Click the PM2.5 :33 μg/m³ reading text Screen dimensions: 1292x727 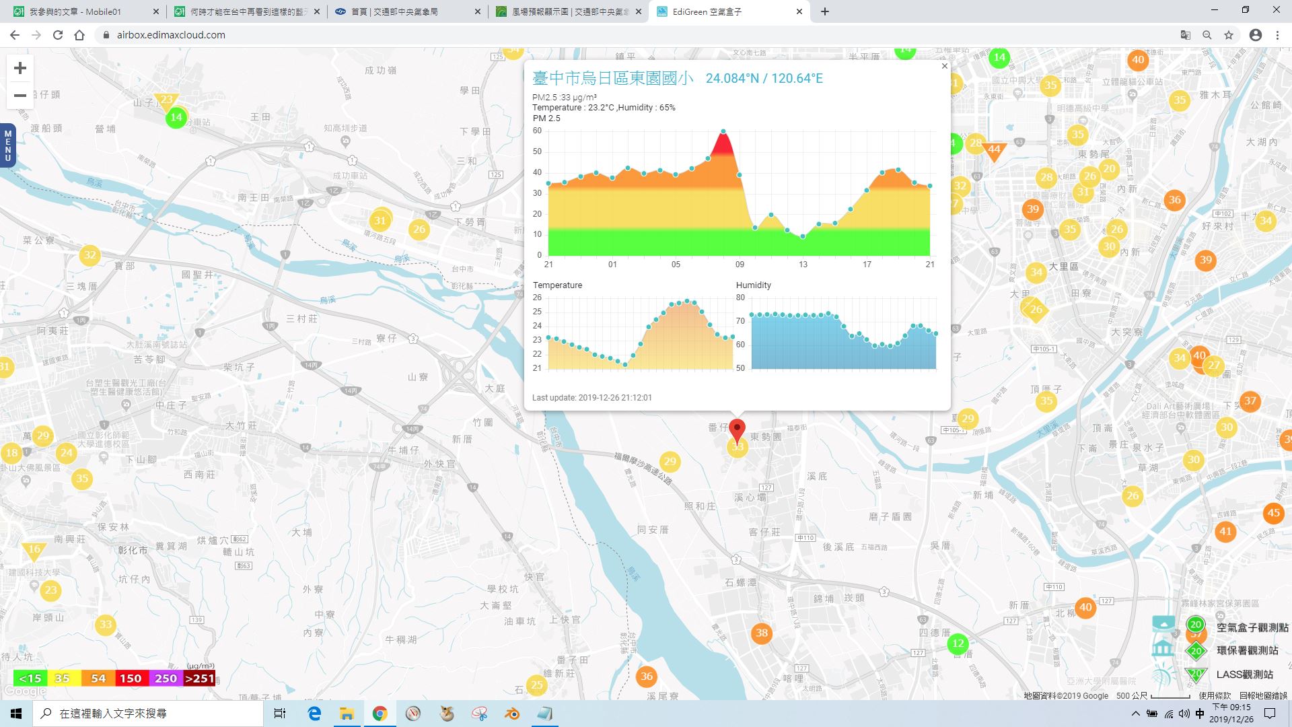point(565,98)
